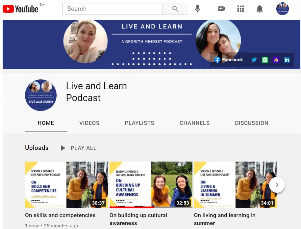Screen dimensions: 301x229
Task: Click the search magnifier button
Action: point(175,9)
